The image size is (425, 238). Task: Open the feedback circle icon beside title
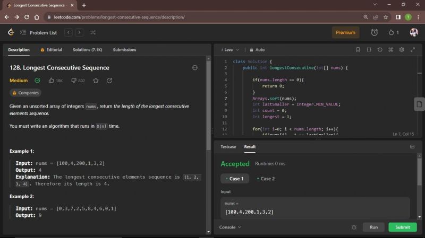[x=195, y=68]
